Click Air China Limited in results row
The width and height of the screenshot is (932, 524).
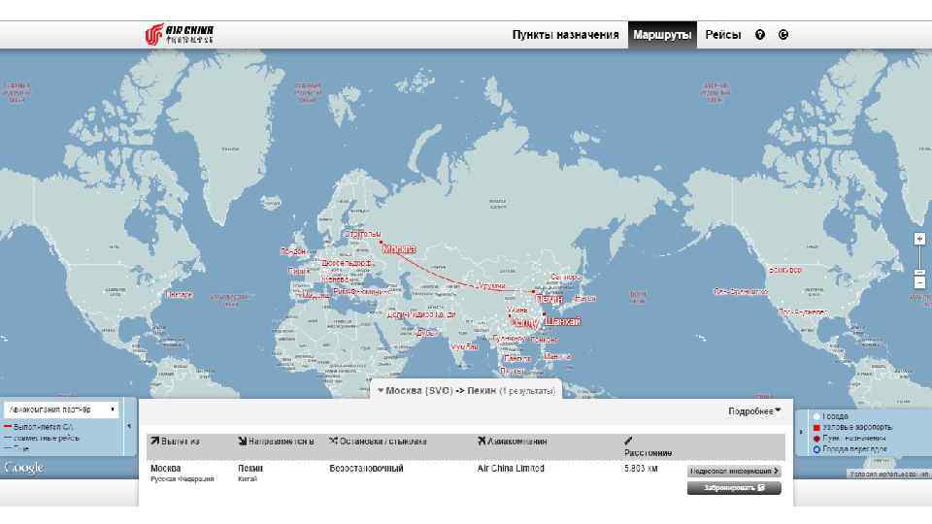click(511, 468)
